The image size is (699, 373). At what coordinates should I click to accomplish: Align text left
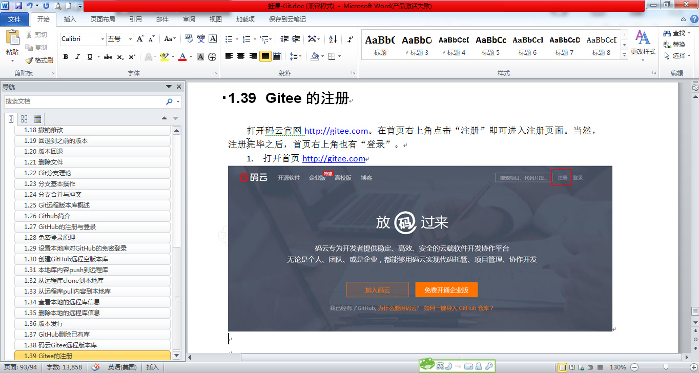point(229,56)
